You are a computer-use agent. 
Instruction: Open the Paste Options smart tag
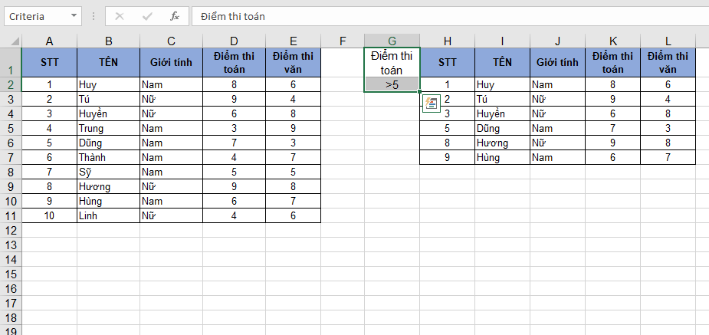pyautogui.click(x=430, y=103)
